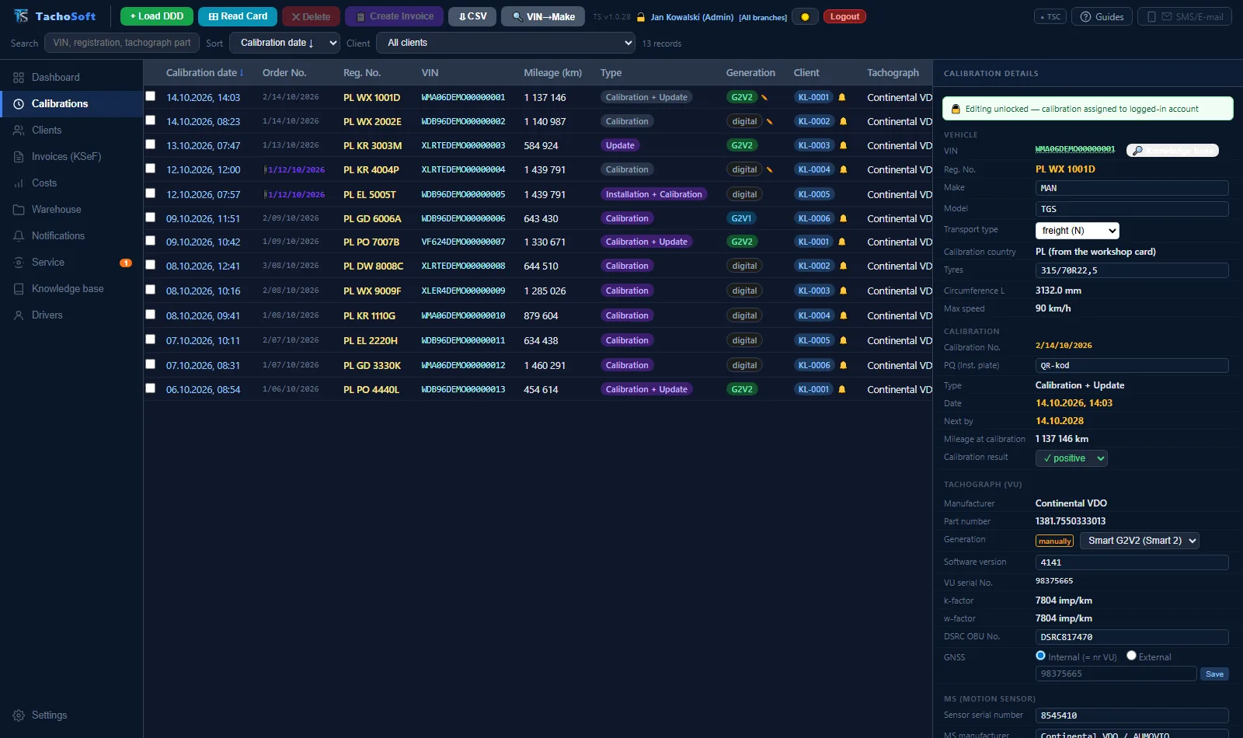
Task: Click the TachoSoft logo icon
Action: pyautogui.click(x=21, y=16)
